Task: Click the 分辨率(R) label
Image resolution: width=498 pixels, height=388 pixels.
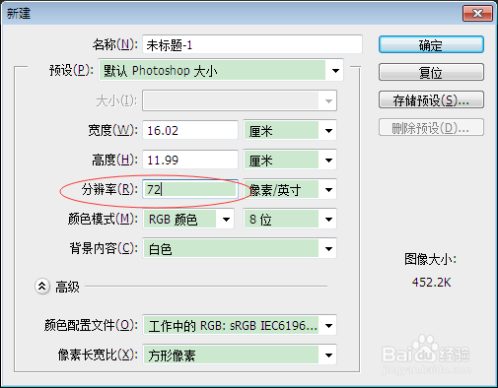Action: 109,189
